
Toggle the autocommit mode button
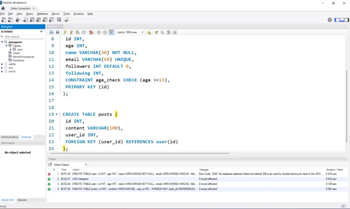tap(111, 32)
